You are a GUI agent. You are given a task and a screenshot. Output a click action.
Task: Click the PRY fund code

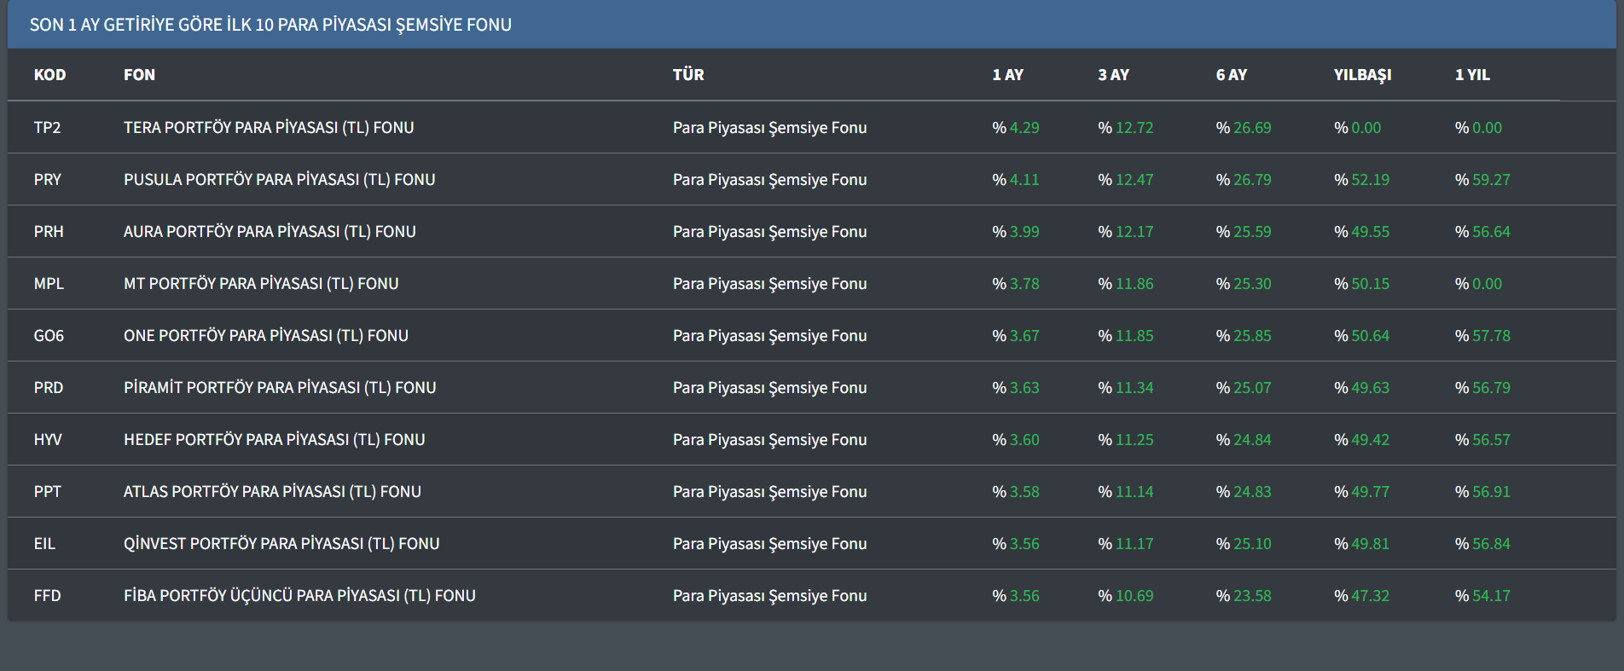(47, 180)
